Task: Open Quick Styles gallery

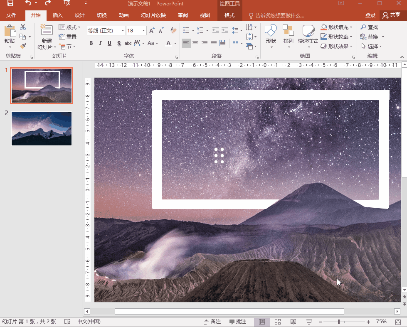Action: pos(308,30)
